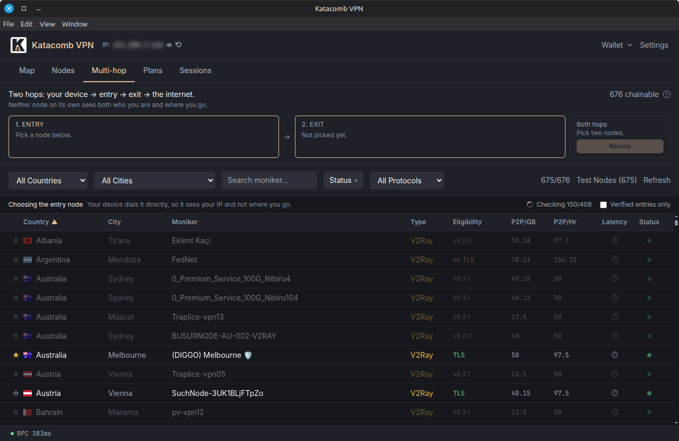Viewport: 679px width, 441px height.
Task: Test latency for SuchNode-3UK1BLjFTpZo stopwatch icon
Action: pos(615,393)
